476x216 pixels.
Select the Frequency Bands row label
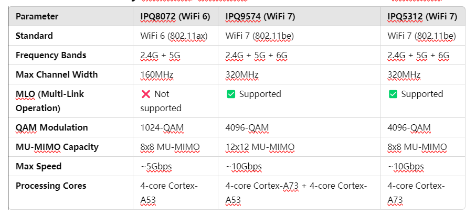click(x=51, y=56)
